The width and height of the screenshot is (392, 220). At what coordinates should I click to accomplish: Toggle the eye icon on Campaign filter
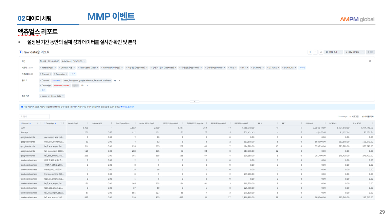click(x=82, y=86)
